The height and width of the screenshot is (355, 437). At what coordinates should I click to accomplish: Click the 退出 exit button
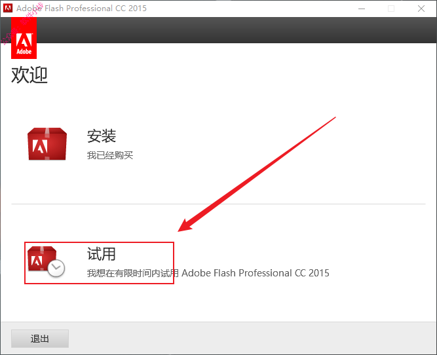click(x=40, y=339)
